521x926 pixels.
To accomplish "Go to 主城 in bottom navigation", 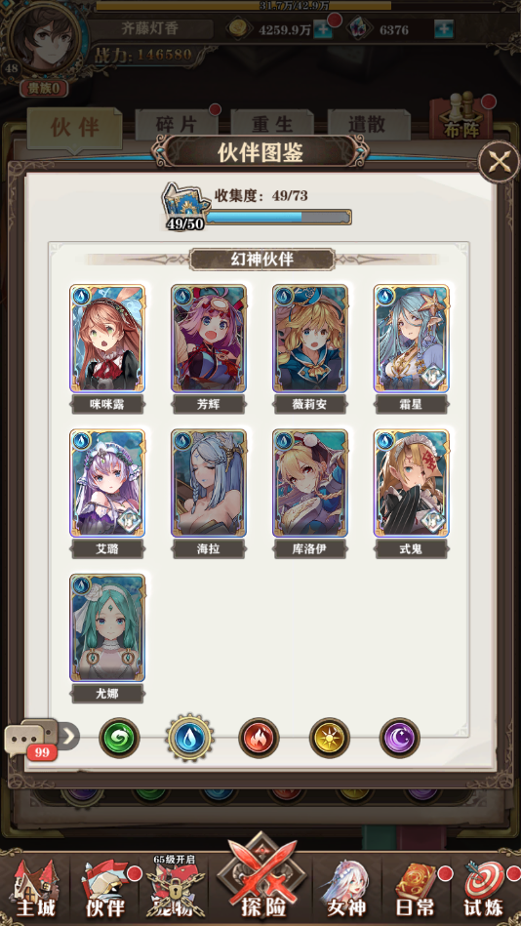I will point(34,889).
